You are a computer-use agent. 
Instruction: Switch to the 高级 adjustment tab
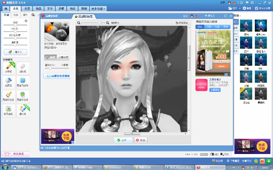click(16, 15)
